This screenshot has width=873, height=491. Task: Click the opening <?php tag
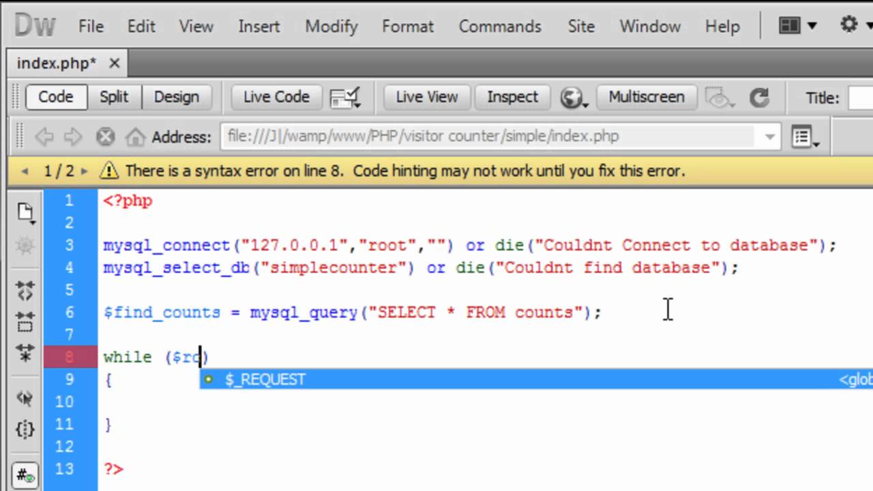[x=128, y=201]
